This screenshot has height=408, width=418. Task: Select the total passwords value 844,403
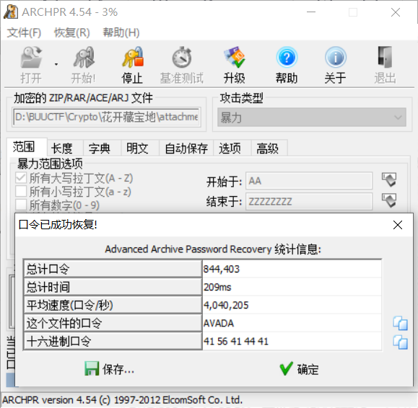coord(221,269)
